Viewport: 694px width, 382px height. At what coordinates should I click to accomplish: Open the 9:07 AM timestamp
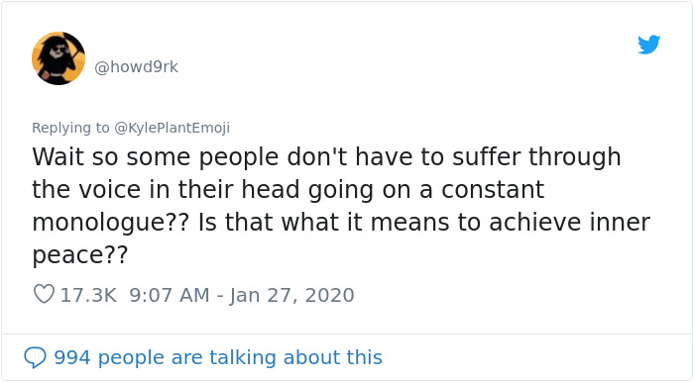(170, 295)
